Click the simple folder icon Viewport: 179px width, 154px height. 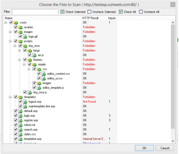coord(34,65)
